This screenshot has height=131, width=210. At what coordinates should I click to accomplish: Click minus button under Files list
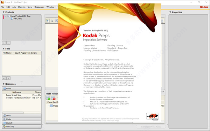pyautogui.click(x=8, y=78)
